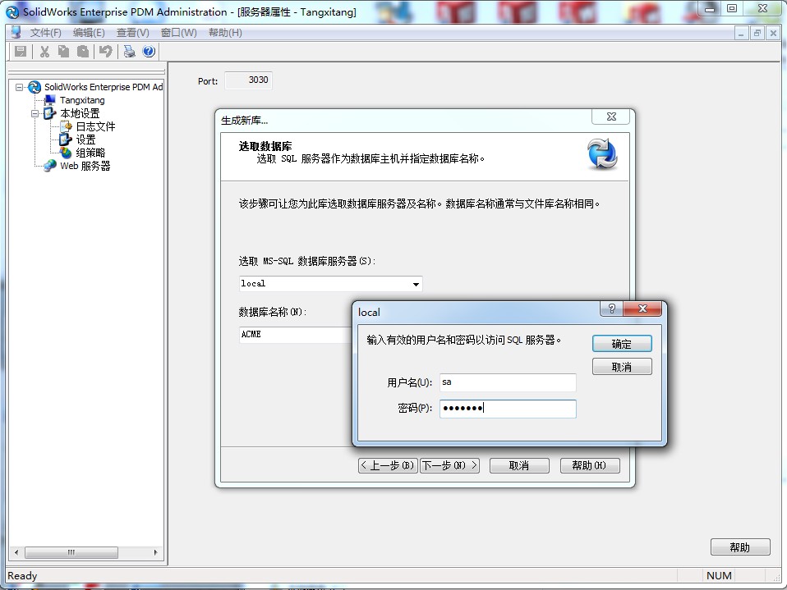Collapse the 本地设置 tree node
Image resolution: width=787 pixels, height=590 pixels.
tap(35, 113)
